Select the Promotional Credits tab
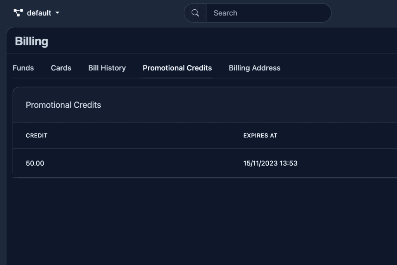 [177, 68]
